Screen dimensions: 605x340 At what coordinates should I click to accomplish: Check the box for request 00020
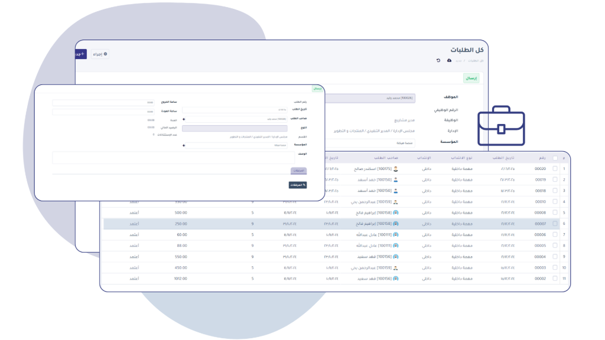[554, 169]
